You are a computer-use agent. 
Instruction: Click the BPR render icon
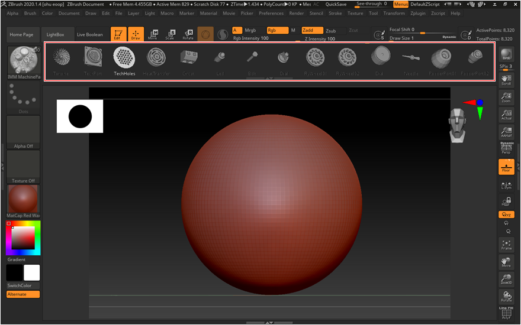point(506,55)
